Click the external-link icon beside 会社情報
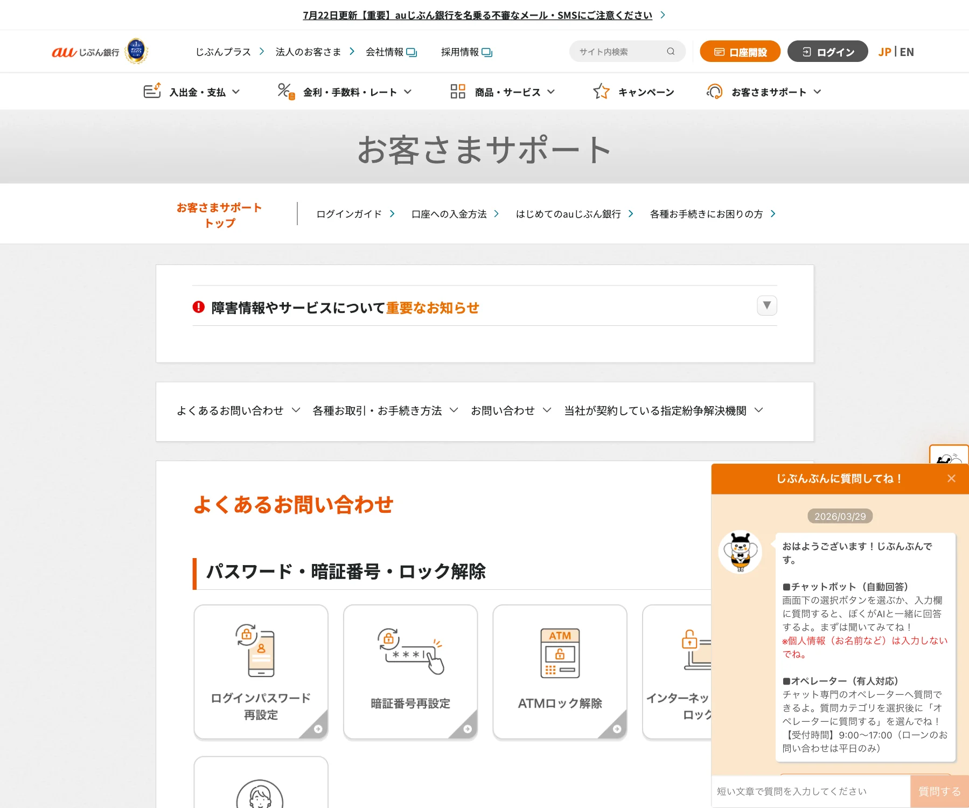This screenshot has width=969, height=808. 411,52
